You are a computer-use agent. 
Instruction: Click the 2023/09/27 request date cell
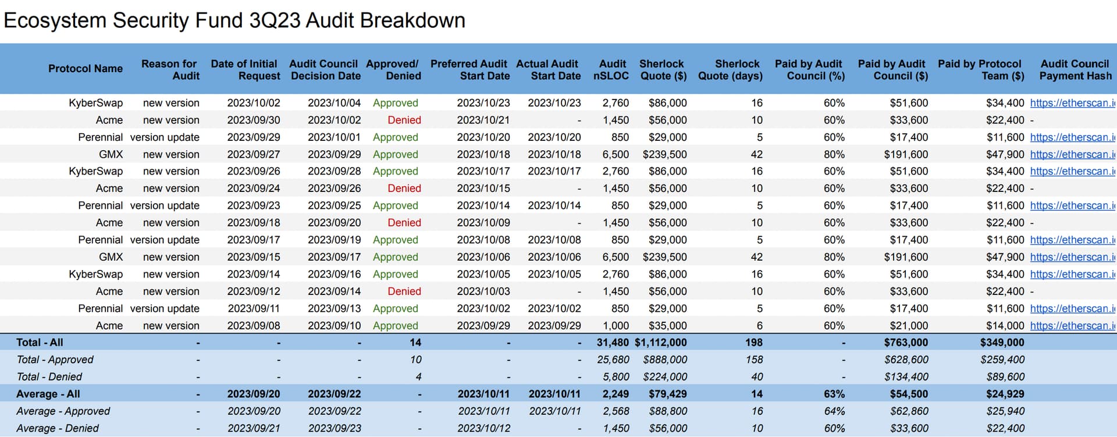(x=254, y=154)
